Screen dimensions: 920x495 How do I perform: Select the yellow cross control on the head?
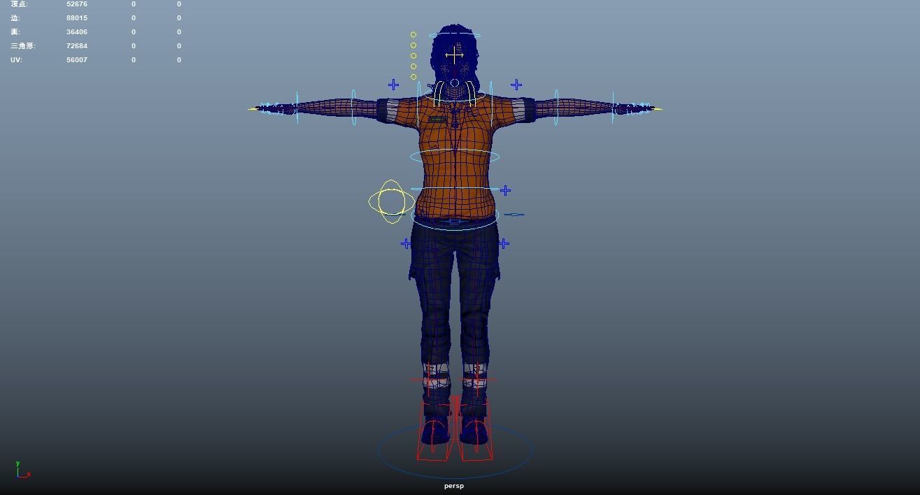click(x=454, y=55)
